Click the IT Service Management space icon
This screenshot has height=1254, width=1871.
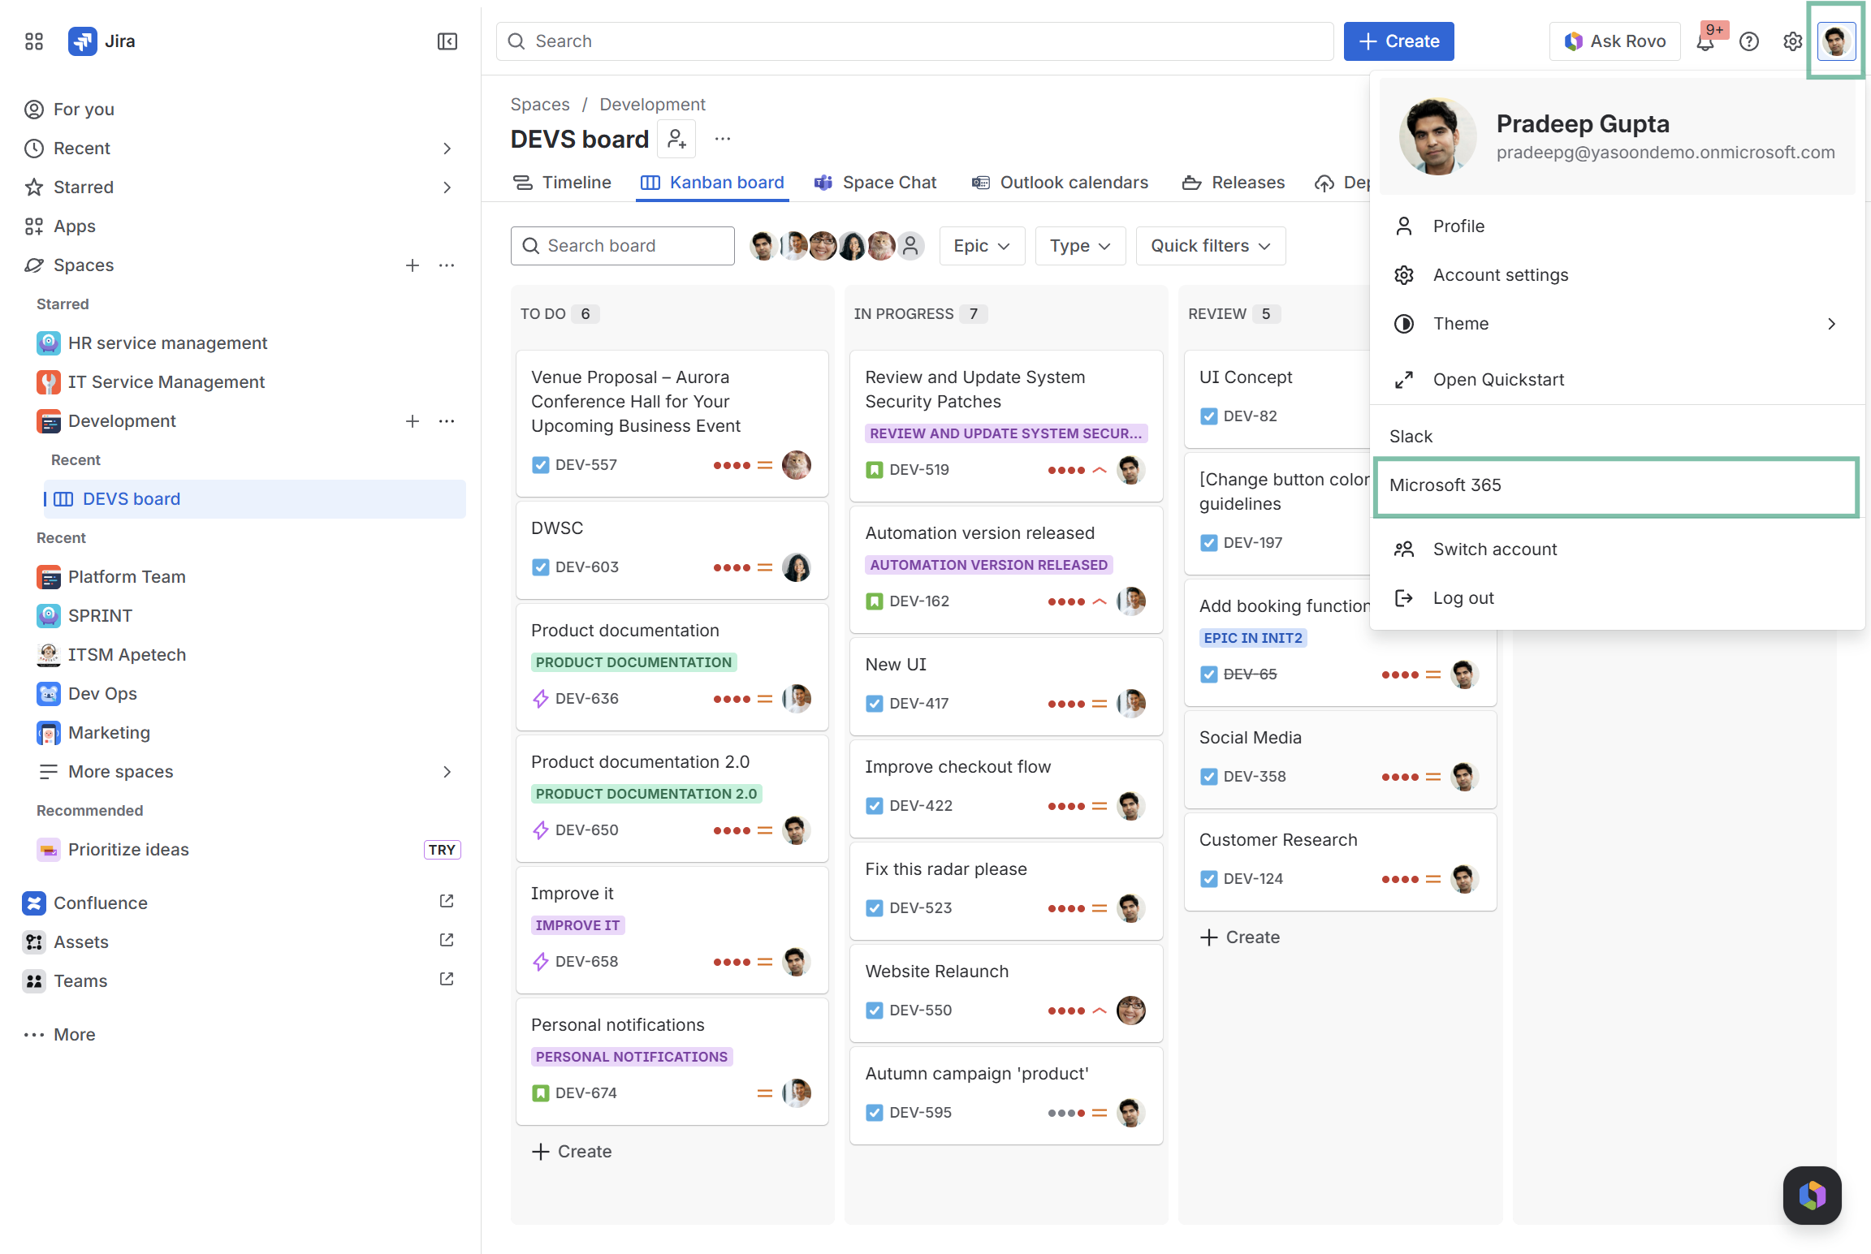coord(49,382)
